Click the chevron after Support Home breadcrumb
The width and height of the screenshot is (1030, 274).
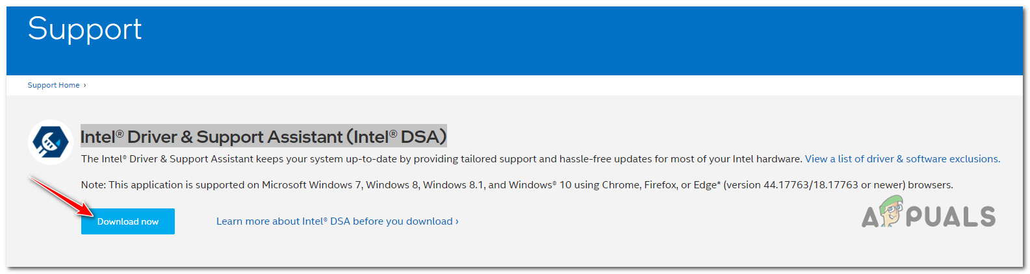tap(84, 85)
